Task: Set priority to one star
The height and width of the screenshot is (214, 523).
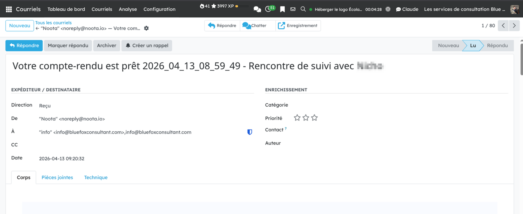Action: [297, 118]
